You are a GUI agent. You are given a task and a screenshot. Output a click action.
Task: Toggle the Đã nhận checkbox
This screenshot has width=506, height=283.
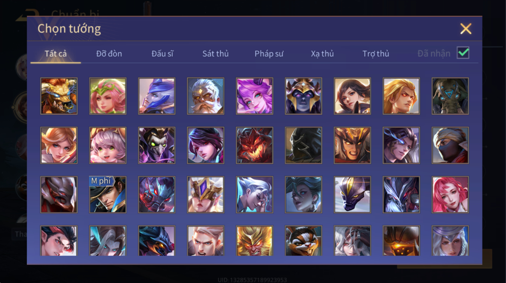pos(463,53)
